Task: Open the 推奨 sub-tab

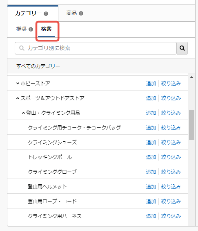Action: click(x=22, y=29)
